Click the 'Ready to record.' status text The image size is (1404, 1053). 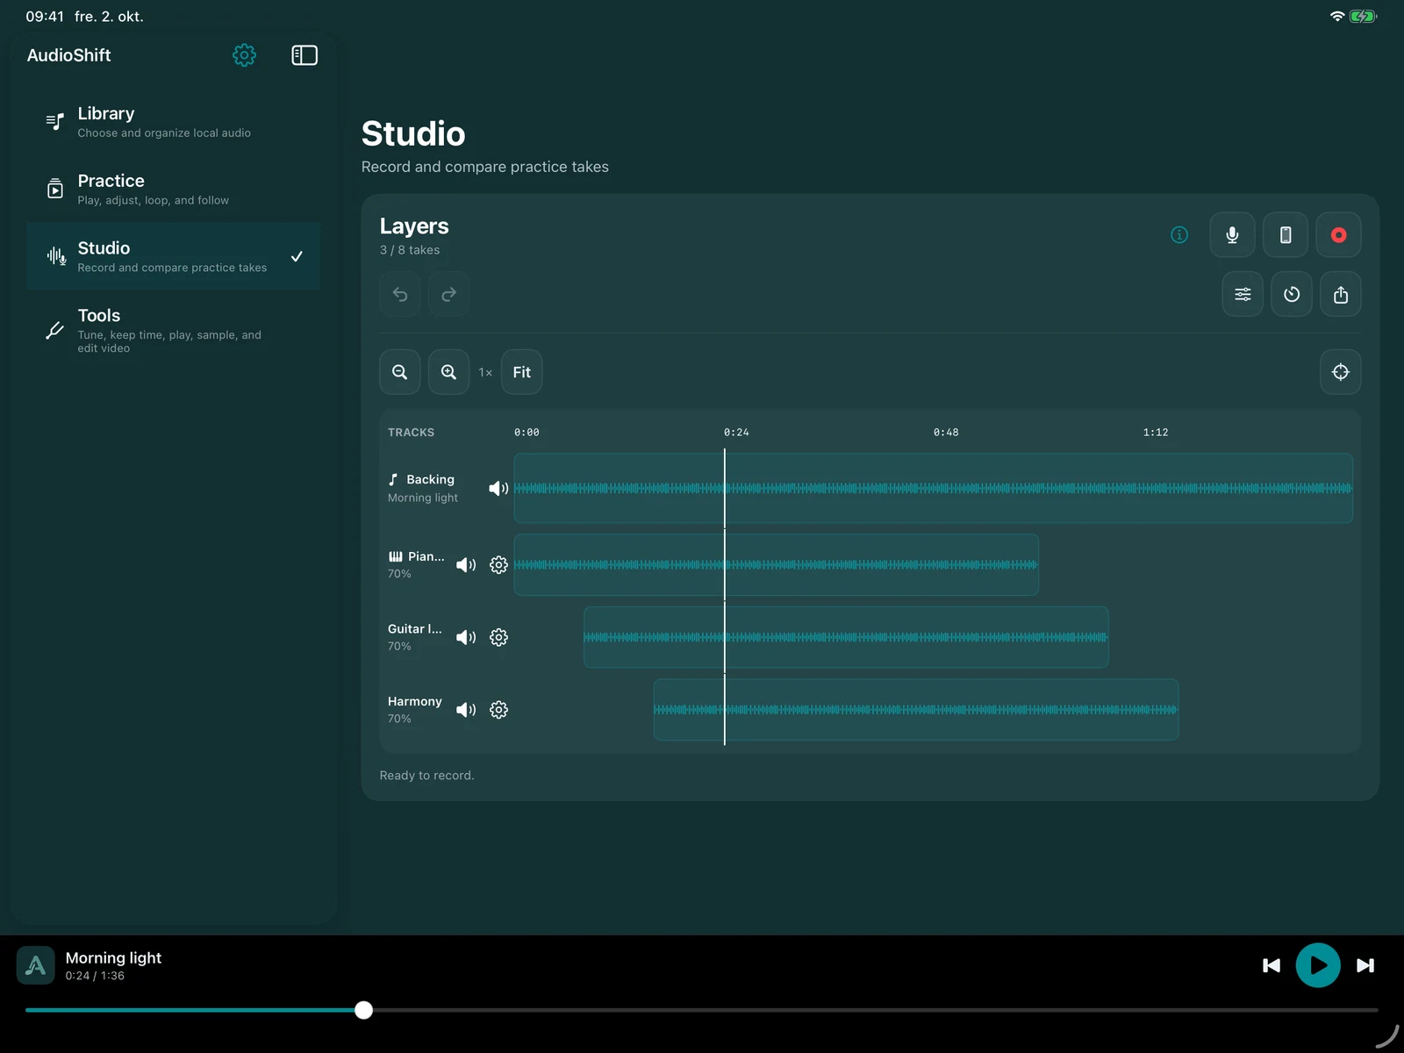point(426,776)
